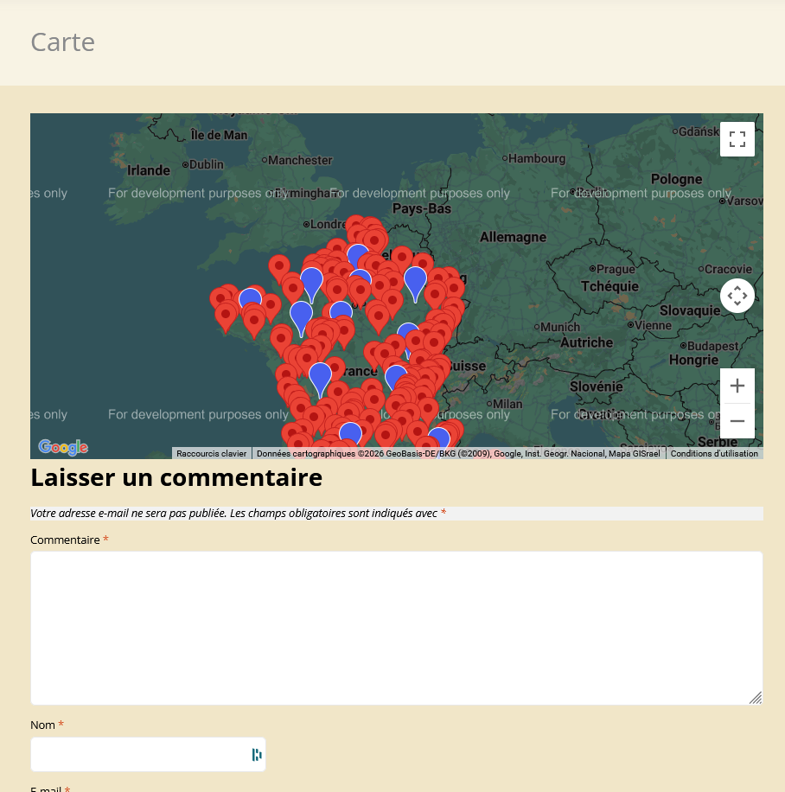Viewport: 785px width, 792px height.
Task: Open the map camera controls
Action: [737, 296]
